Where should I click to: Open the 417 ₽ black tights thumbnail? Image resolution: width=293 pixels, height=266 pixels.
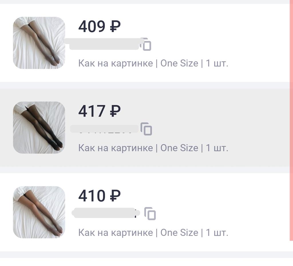pos(39,127)
